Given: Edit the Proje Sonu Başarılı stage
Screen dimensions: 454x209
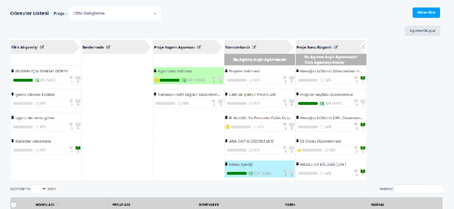Looking at the screenshot, I should [x=336, y=47].
